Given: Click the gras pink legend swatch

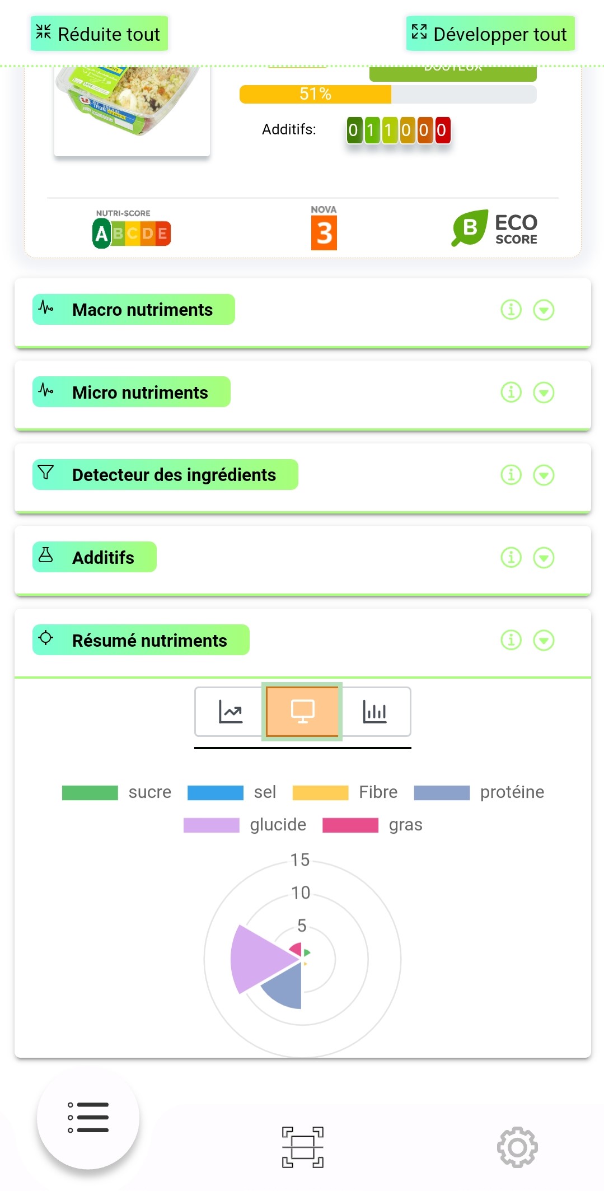Looking at the screenshot, I should pos(350,825).
